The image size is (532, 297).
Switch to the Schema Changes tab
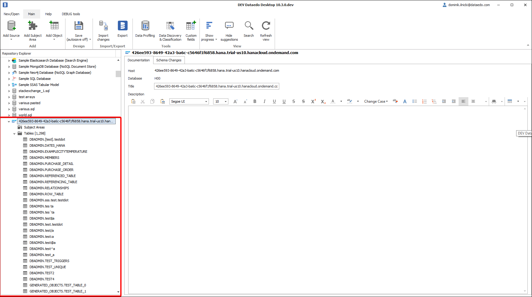(x=169, y=60)
